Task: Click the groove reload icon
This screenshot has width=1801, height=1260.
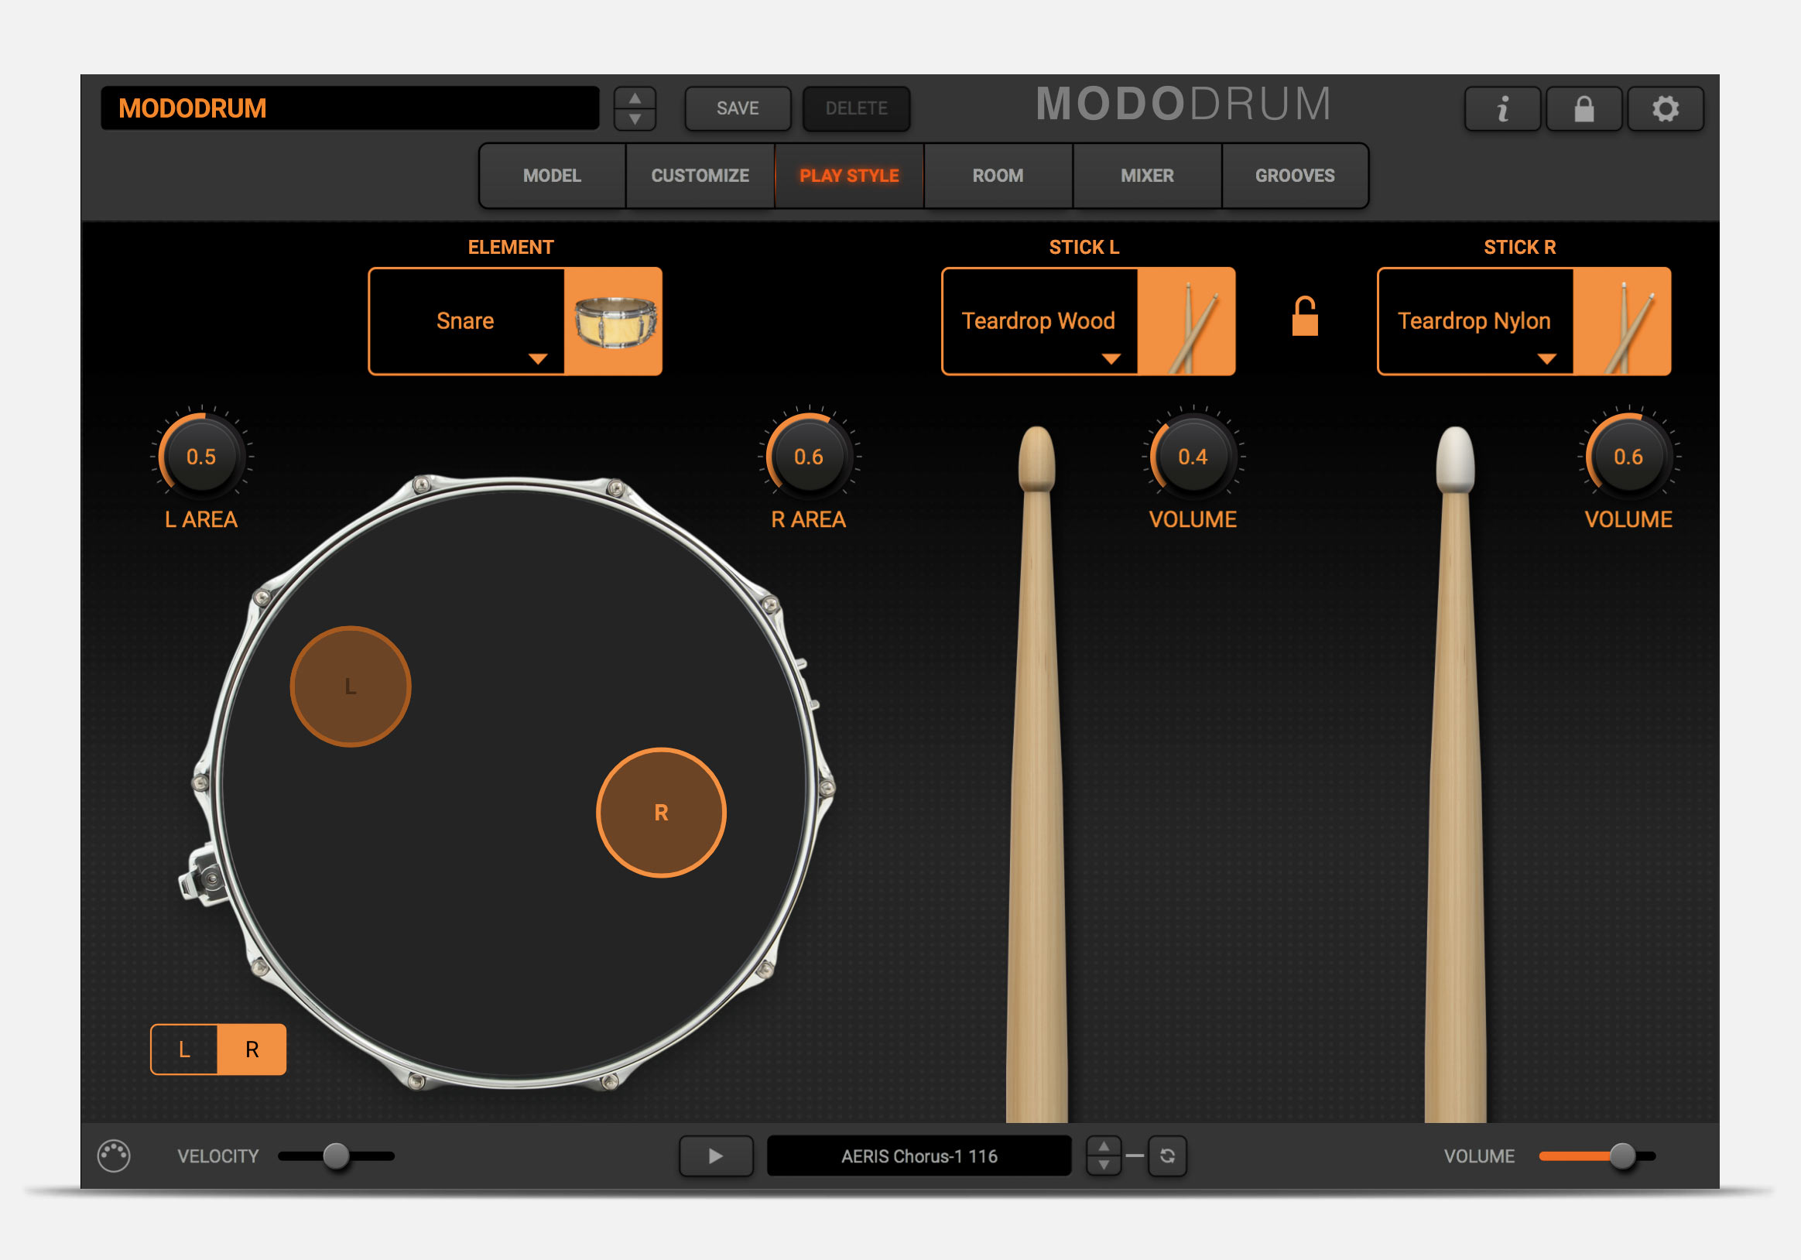Action: pyautogui.click(x=1167, y=1156)
